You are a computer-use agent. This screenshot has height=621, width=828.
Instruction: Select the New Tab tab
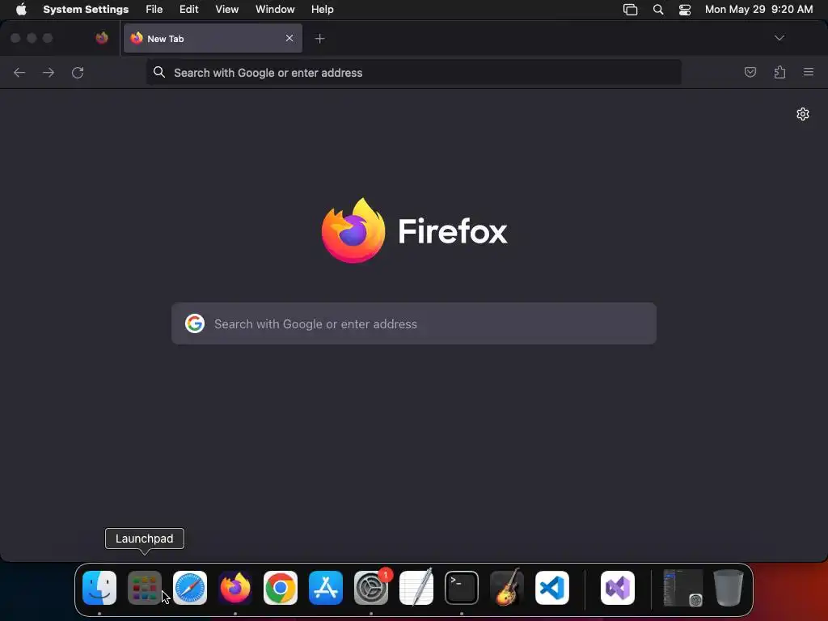point(213,38)
